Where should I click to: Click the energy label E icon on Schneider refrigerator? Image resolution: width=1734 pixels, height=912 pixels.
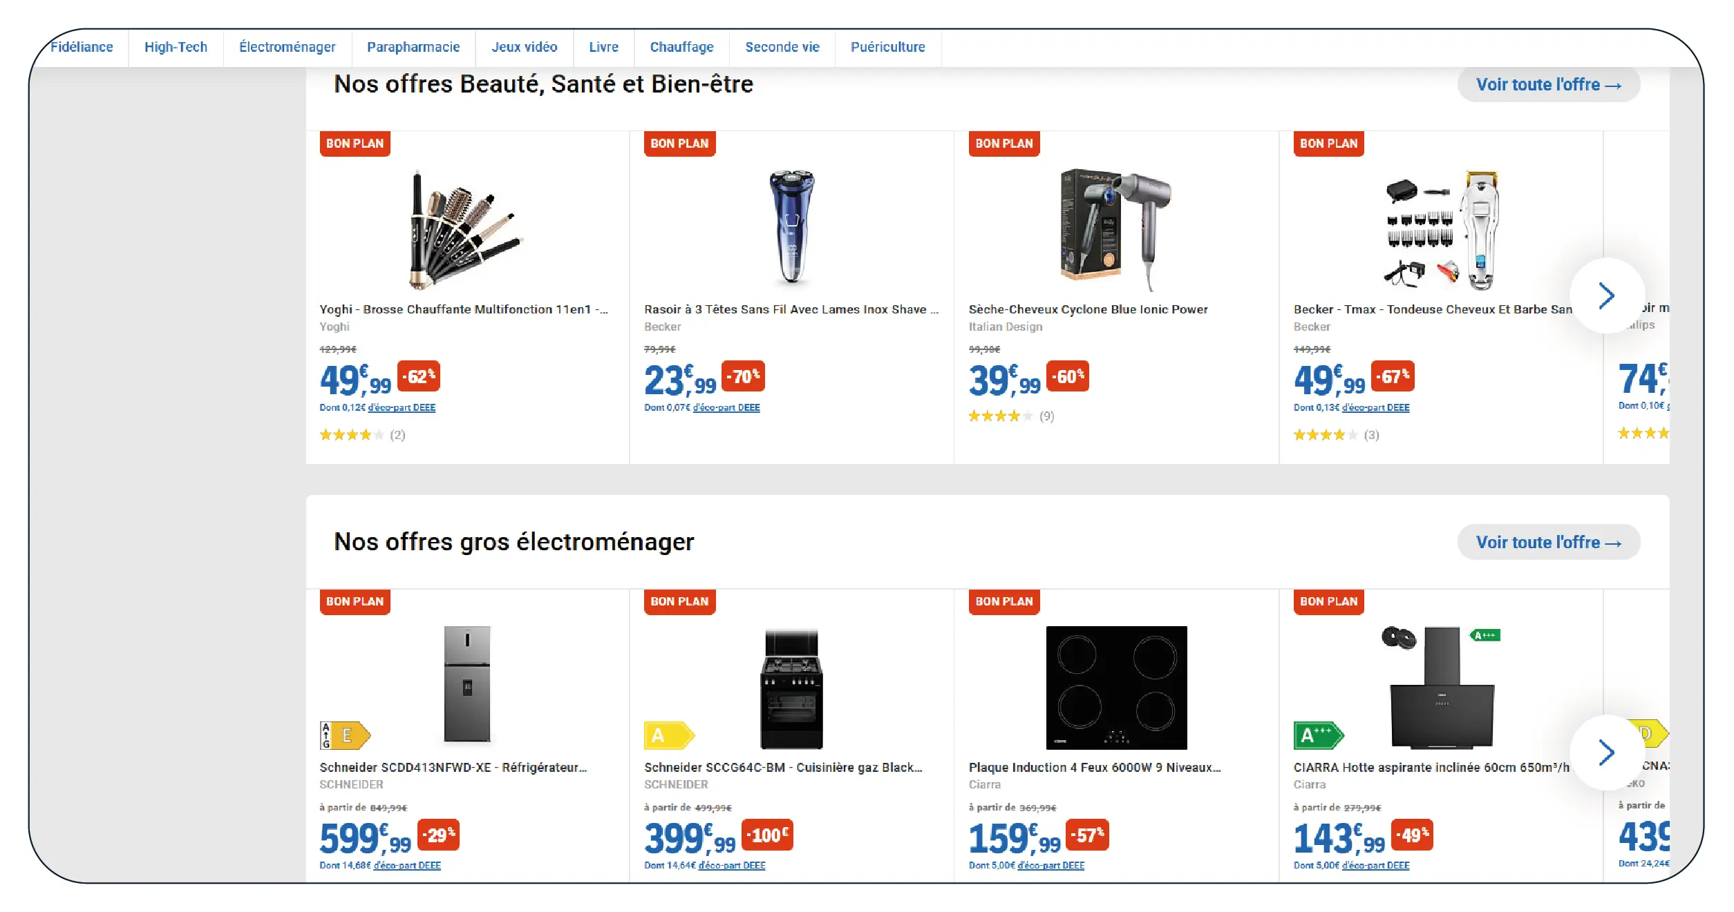point(345,735)
